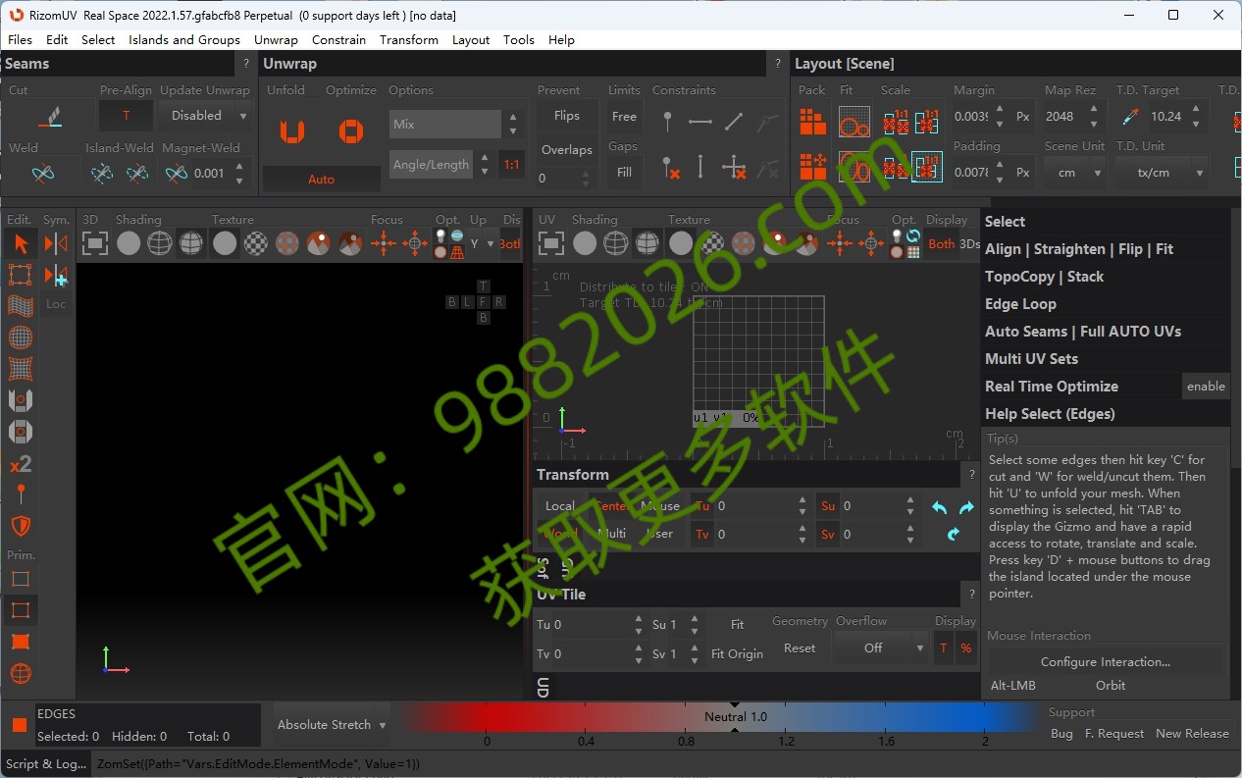Open the Files menu
Screen dimensions: 1242x778
tap(20, 40)
